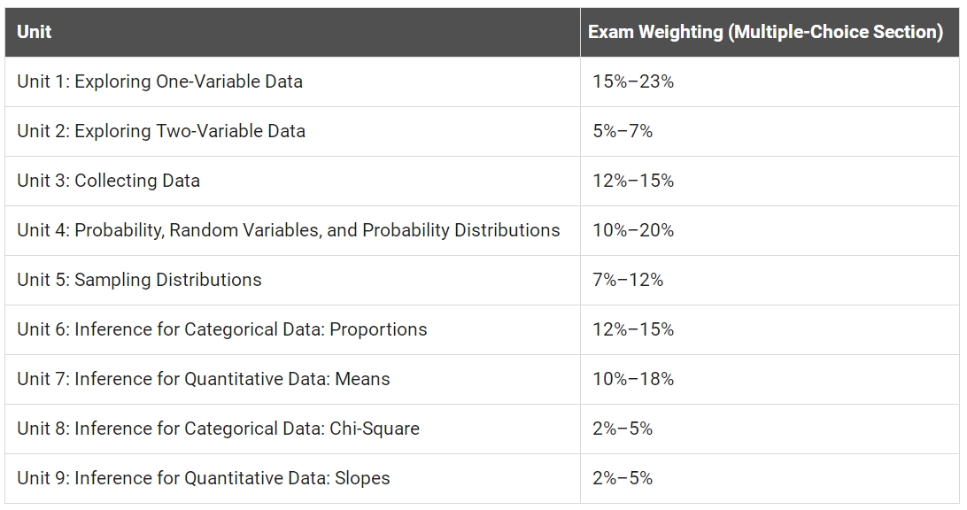Click the 15%–23% weighting cell

tap(633, 81)
